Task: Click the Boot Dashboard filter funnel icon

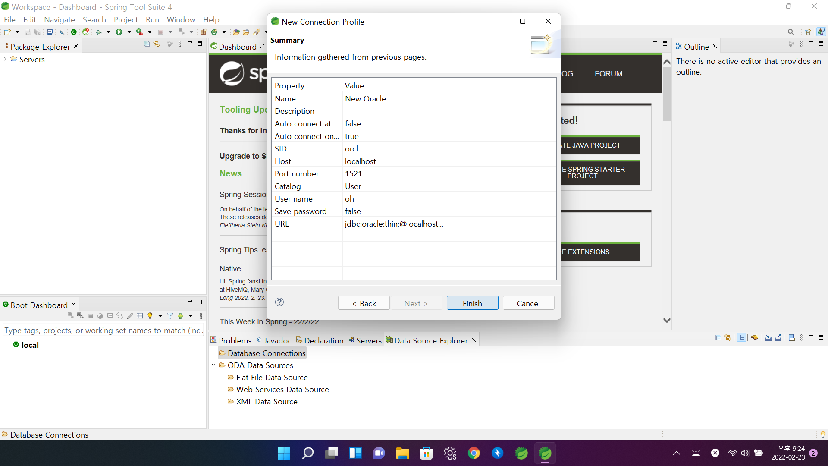Action: coord(170,316)
